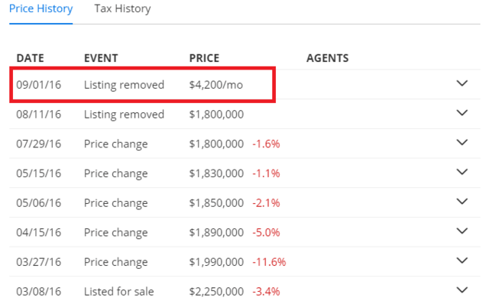Screen dimensions: 489x304
Task: Expand the 03/08/16 Listed for sale chevron
Action: (x=461, y=290)
